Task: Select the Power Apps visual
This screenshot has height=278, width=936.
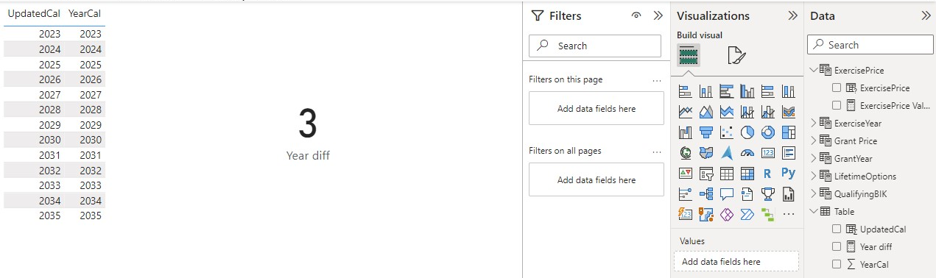Action: [726, 215]
